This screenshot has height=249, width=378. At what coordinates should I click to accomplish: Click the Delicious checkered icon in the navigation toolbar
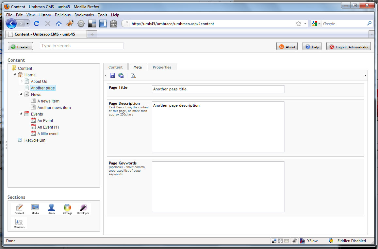coord(92,23)
